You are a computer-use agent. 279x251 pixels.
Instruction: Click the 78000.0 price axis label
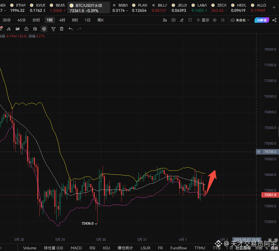(270, 49)
